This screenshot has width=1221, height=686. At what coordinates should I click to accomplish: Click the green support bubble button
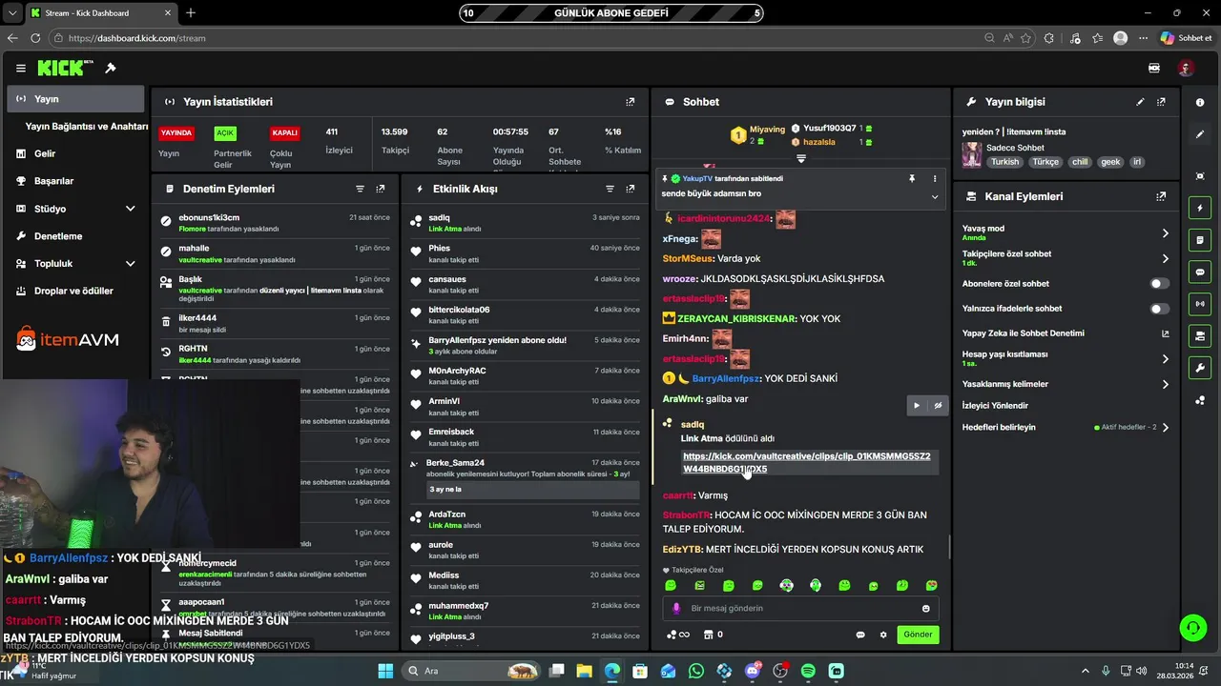(x=1192, y=627)
